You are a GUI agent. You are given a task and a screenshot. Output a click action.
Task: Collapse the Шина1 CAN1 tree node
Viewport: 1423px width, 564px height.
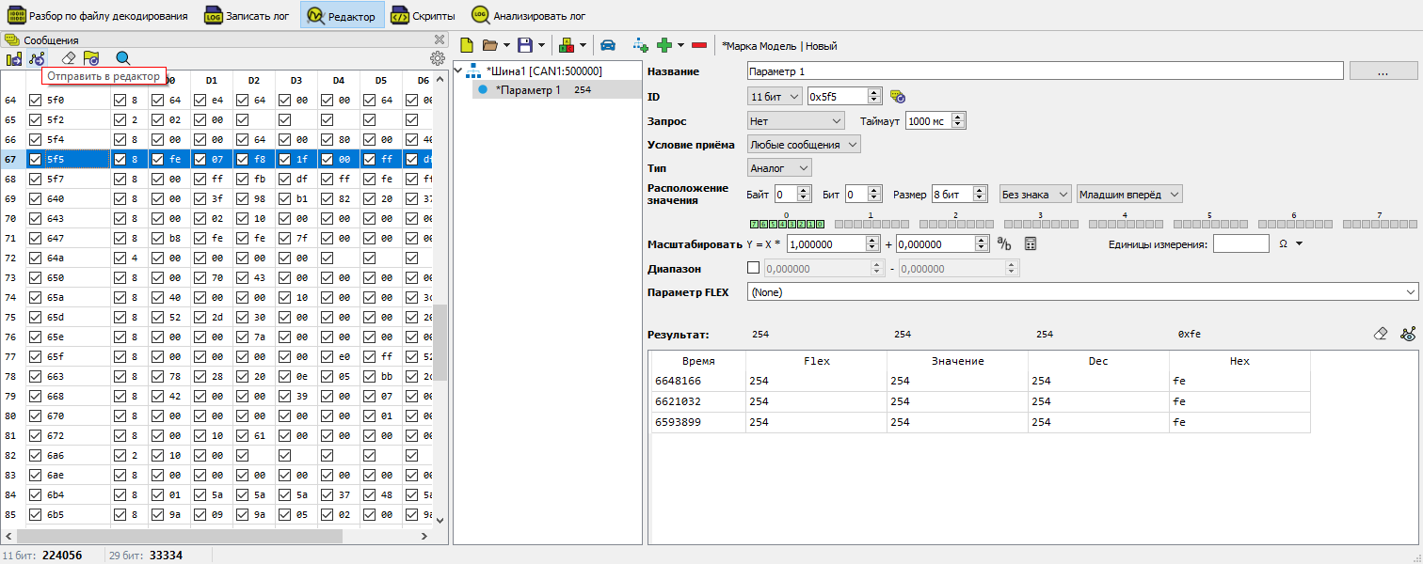point(459,71)
